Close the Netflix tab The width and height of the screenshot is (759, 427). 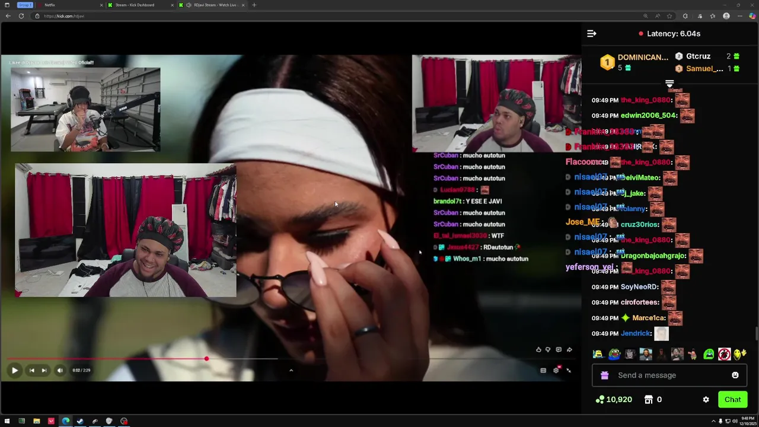(x=101, y=5)
